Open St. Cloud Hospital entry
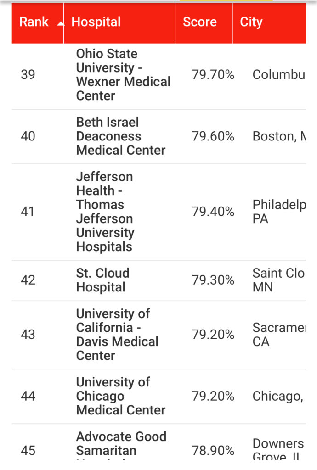Image resolution: width=317 pixels, height=470 pixels. [102, 280]
